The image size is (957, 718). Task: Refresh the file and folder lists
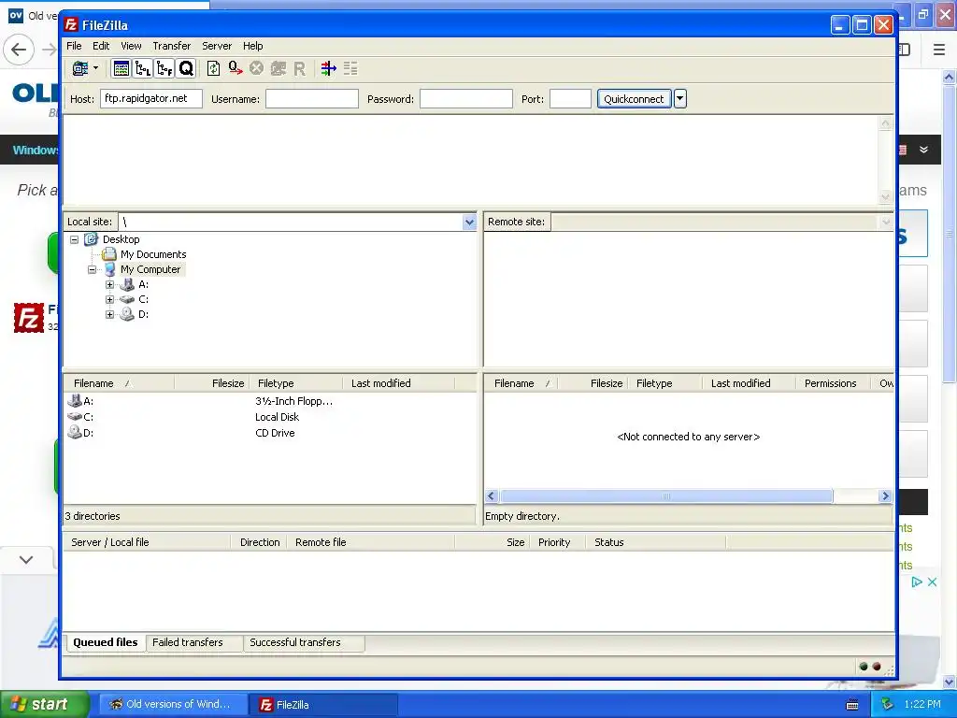click(214, 68)
